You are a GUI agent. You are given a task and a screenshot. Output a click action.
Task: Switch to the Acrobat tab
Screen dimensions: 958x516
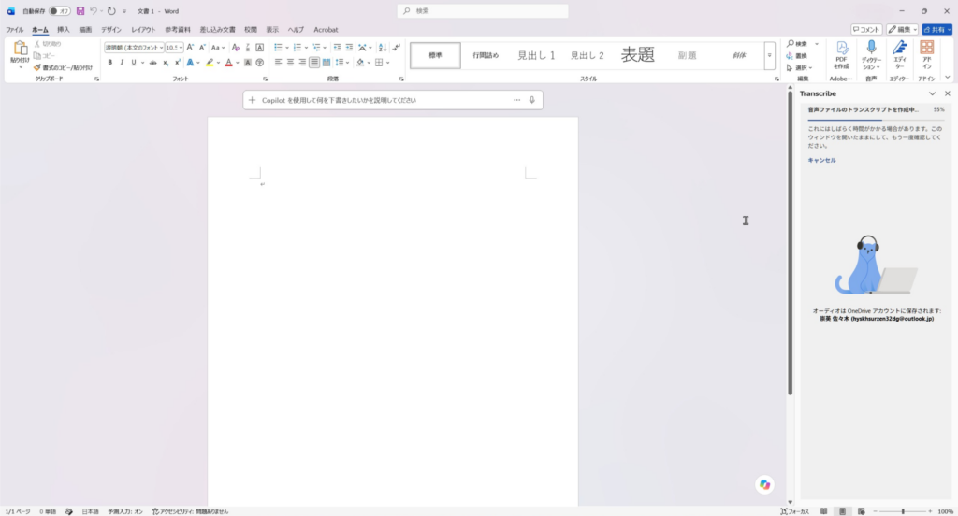coord(326,29)
